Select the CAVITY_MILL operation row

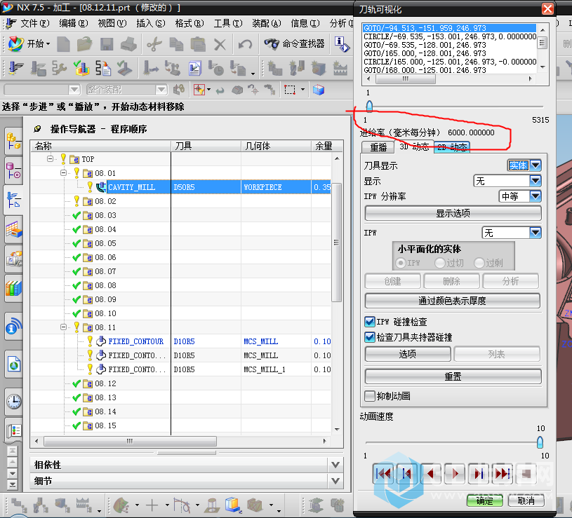click(180, 187)
